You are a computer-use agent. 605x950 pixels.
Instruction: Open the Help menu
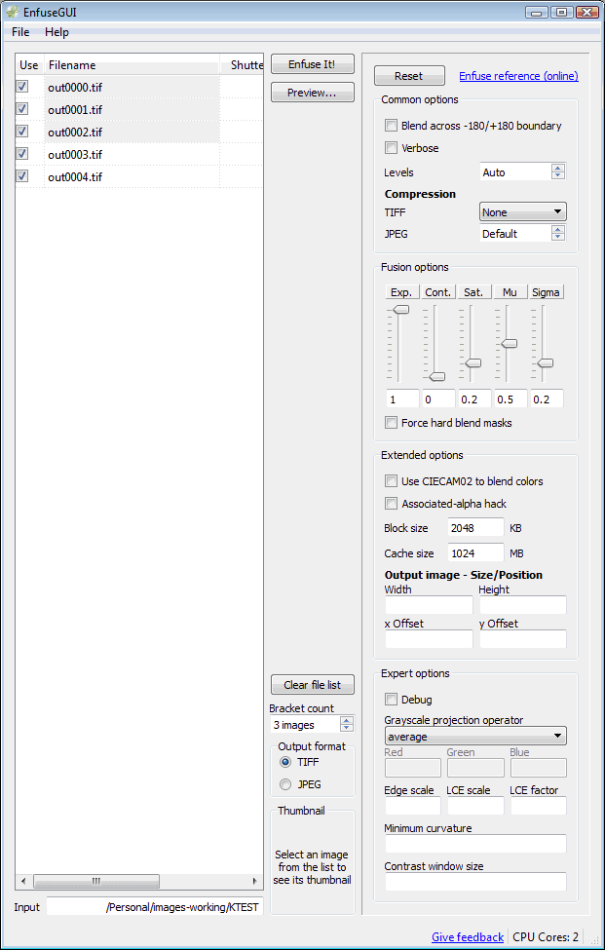57,32
